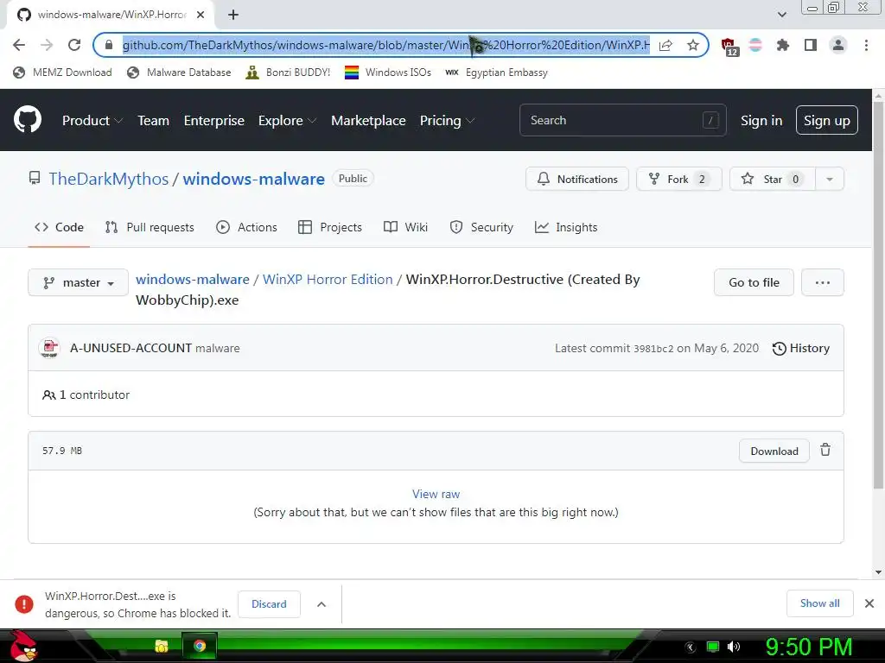This screenshot has height=663, width=885.
Task: Discard the blocked download
Action: (x=269, y=603)
